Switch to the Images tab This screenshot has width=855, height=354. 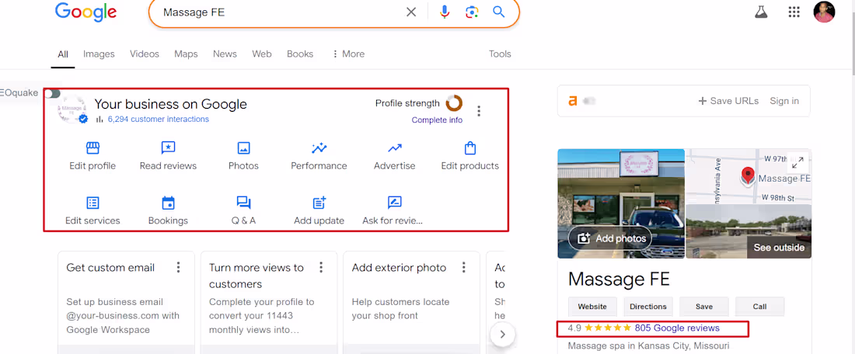99,54
